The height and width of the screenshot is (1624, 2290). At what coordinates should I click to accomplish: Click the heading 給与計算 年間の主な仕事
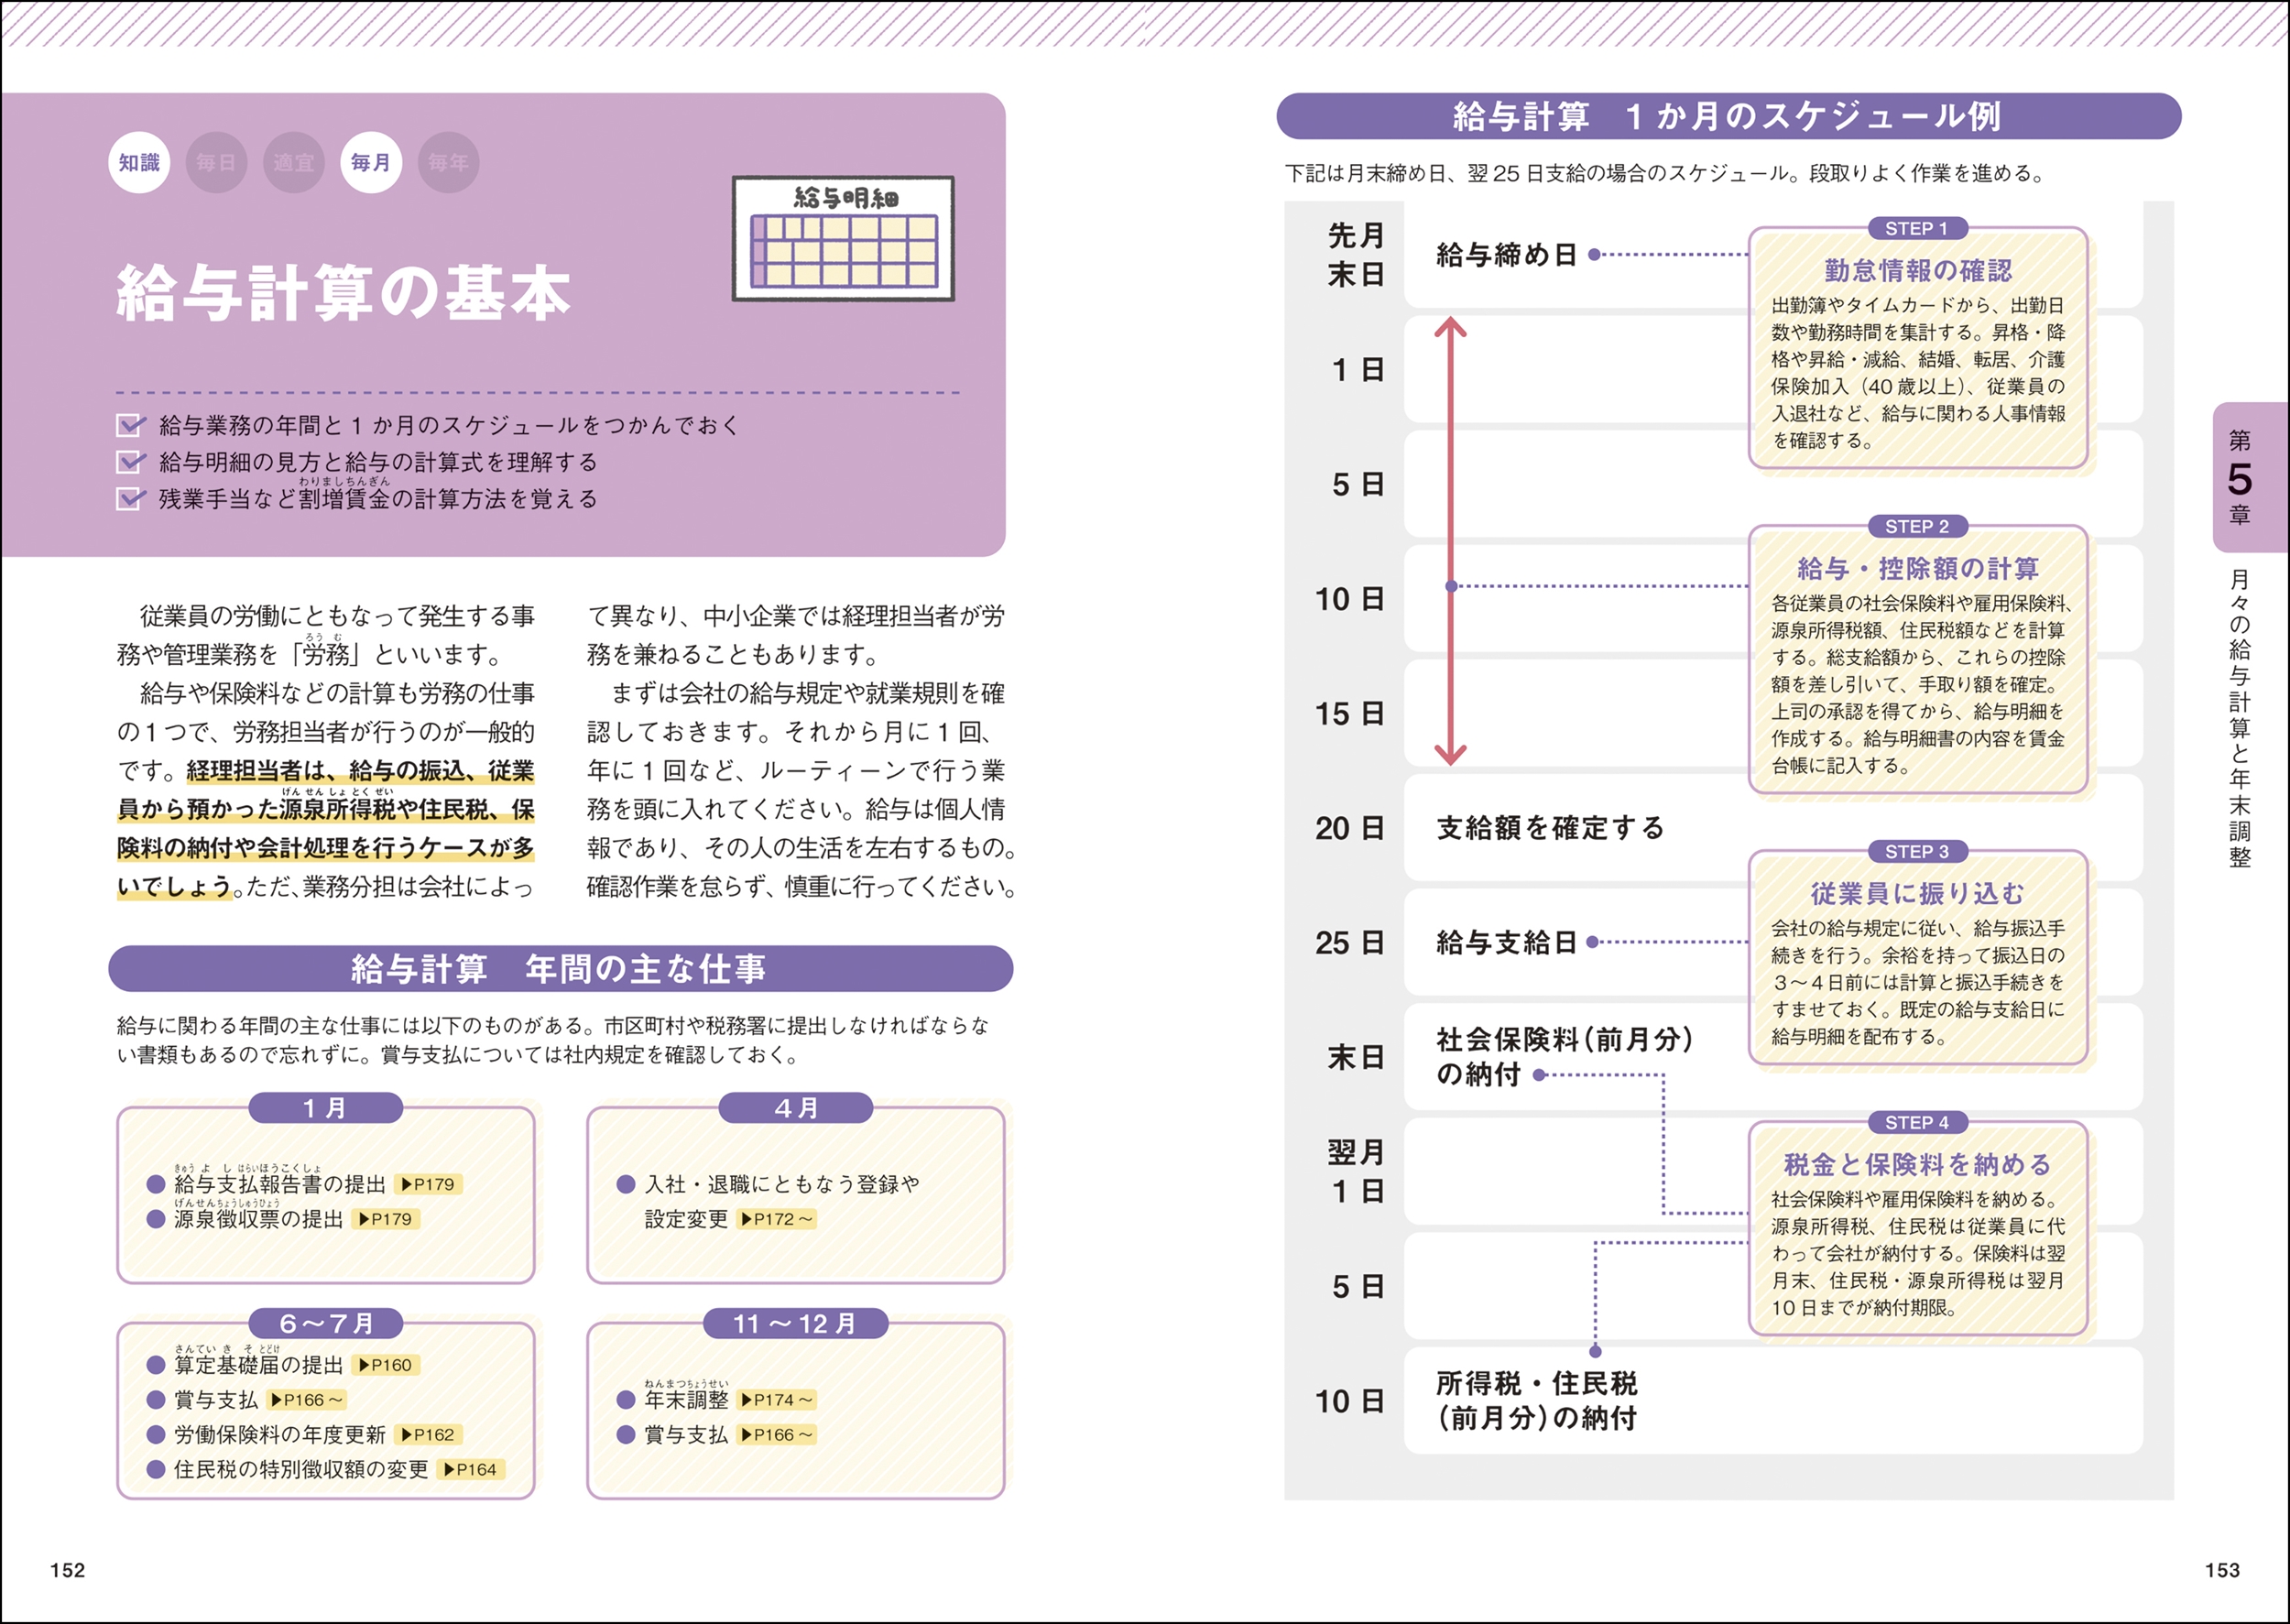pos(560,968)
